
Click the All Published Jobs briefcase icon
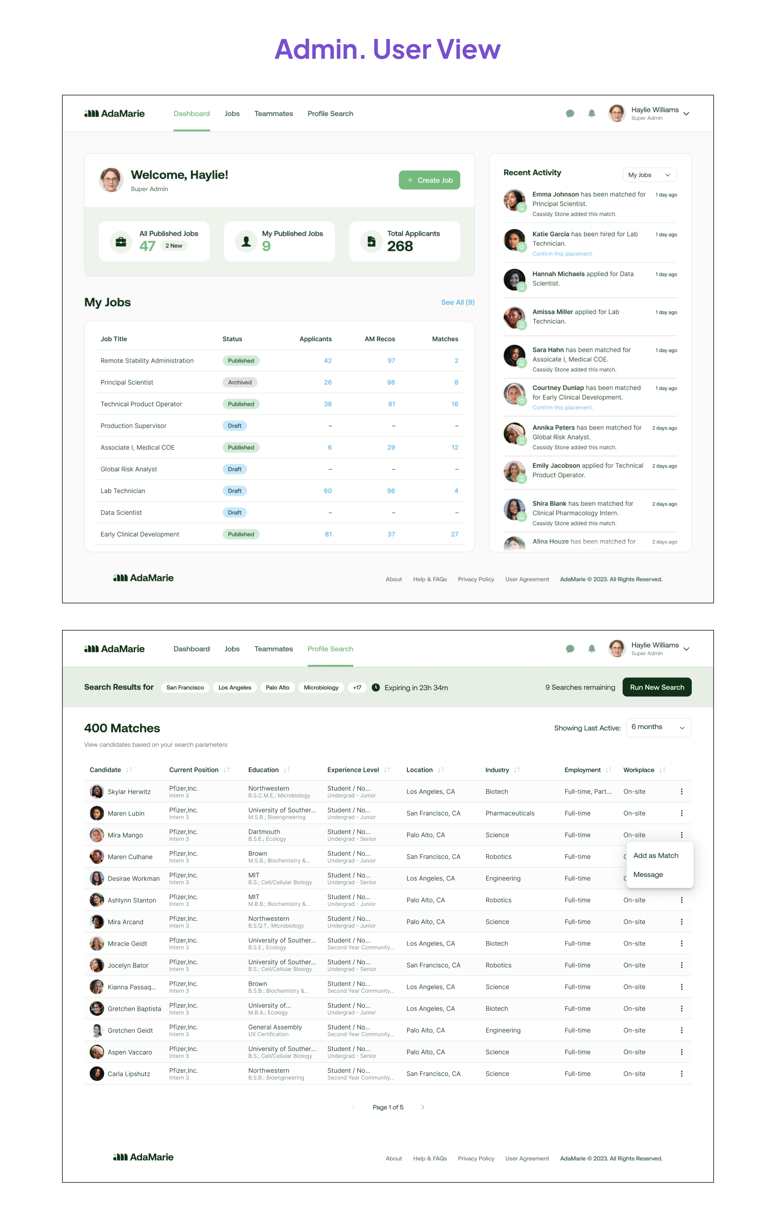click(121, 242)
